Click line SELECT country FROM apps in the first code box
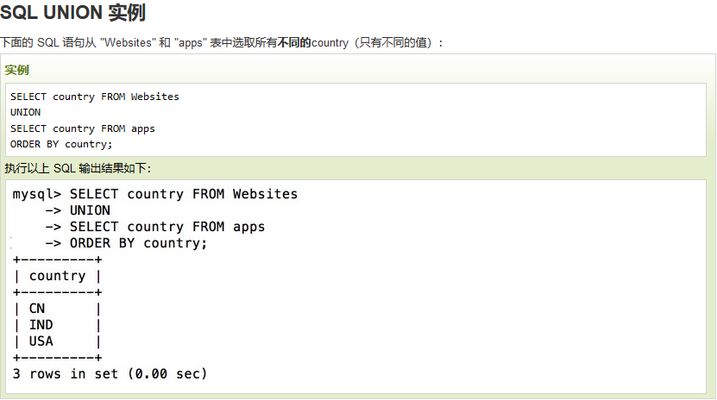The image size is (717, 400). [82, 128]
